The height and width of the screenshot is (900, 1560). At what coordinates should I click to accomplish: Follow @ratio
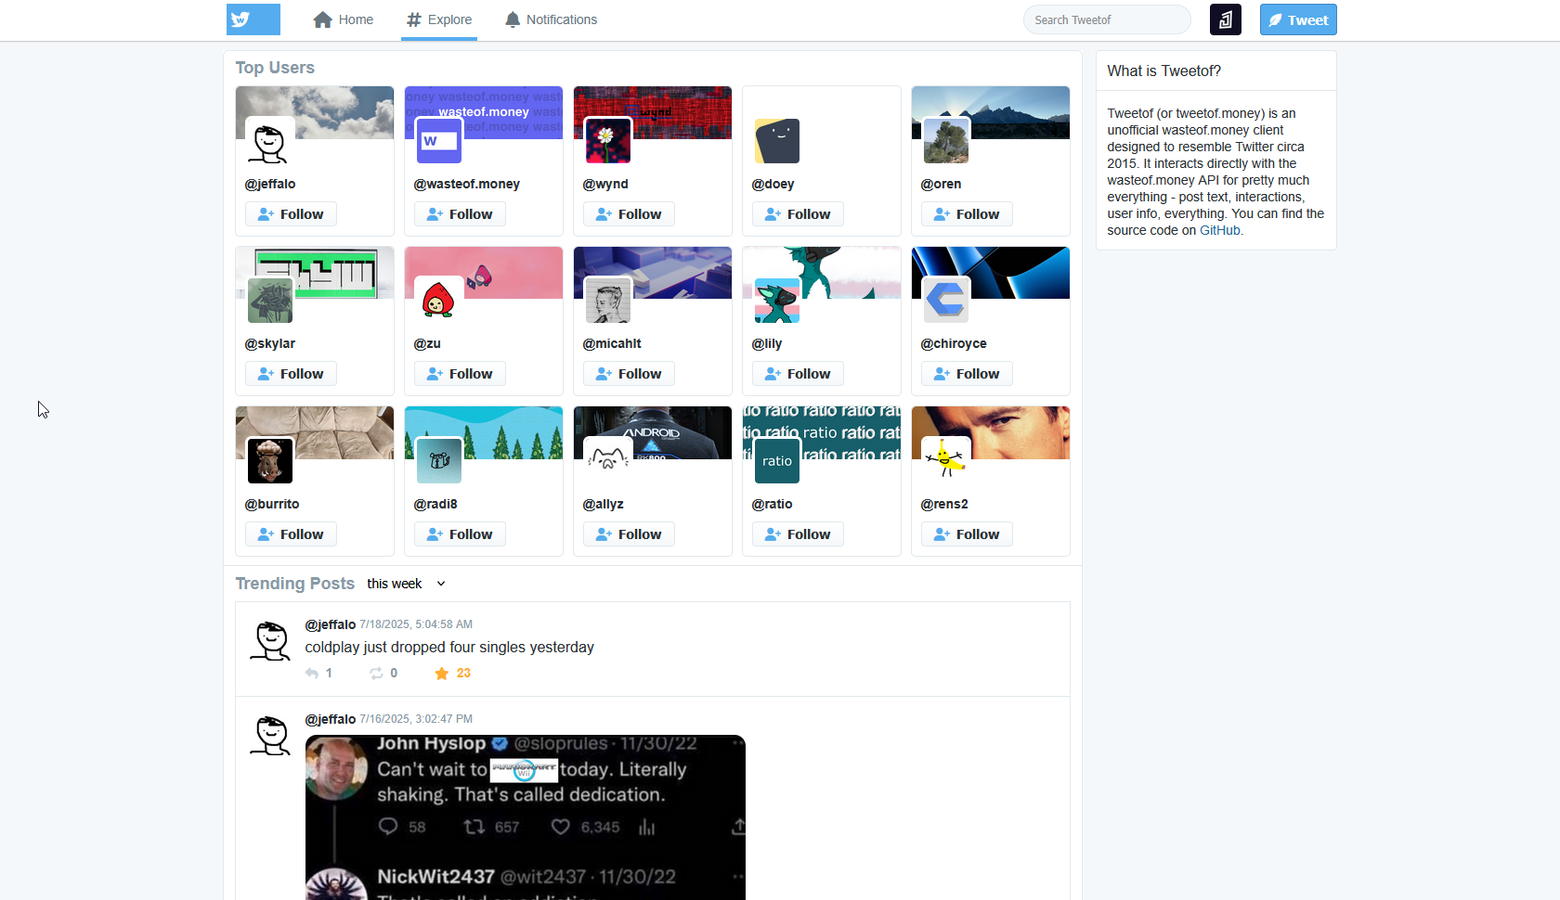798,534
